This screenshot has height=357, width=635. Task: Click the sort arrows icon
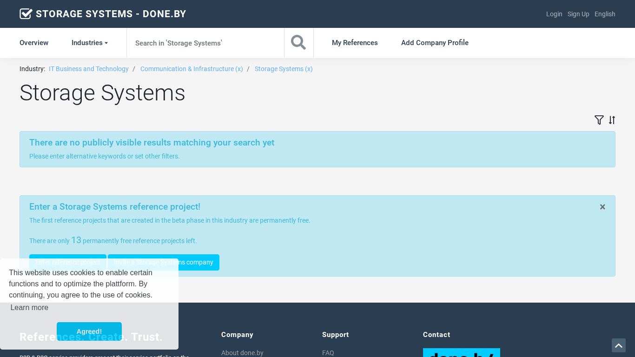612,120
